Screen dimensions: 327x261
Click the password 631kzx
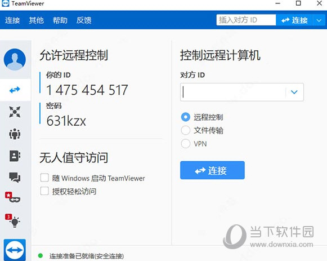[66, 121]
